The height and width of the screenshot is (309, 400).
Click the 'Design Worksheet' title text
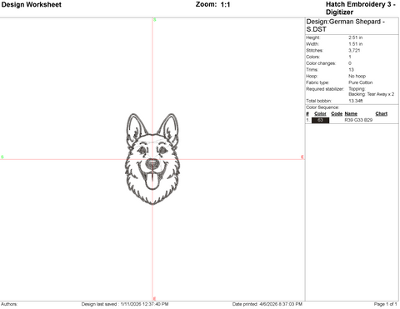(32, 4)
